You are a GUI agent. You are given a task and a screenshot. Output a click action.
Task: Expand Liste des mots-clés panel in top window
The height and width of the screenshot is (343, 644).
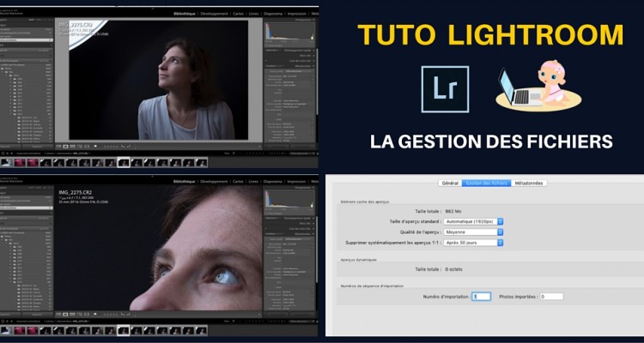(313, 61)
